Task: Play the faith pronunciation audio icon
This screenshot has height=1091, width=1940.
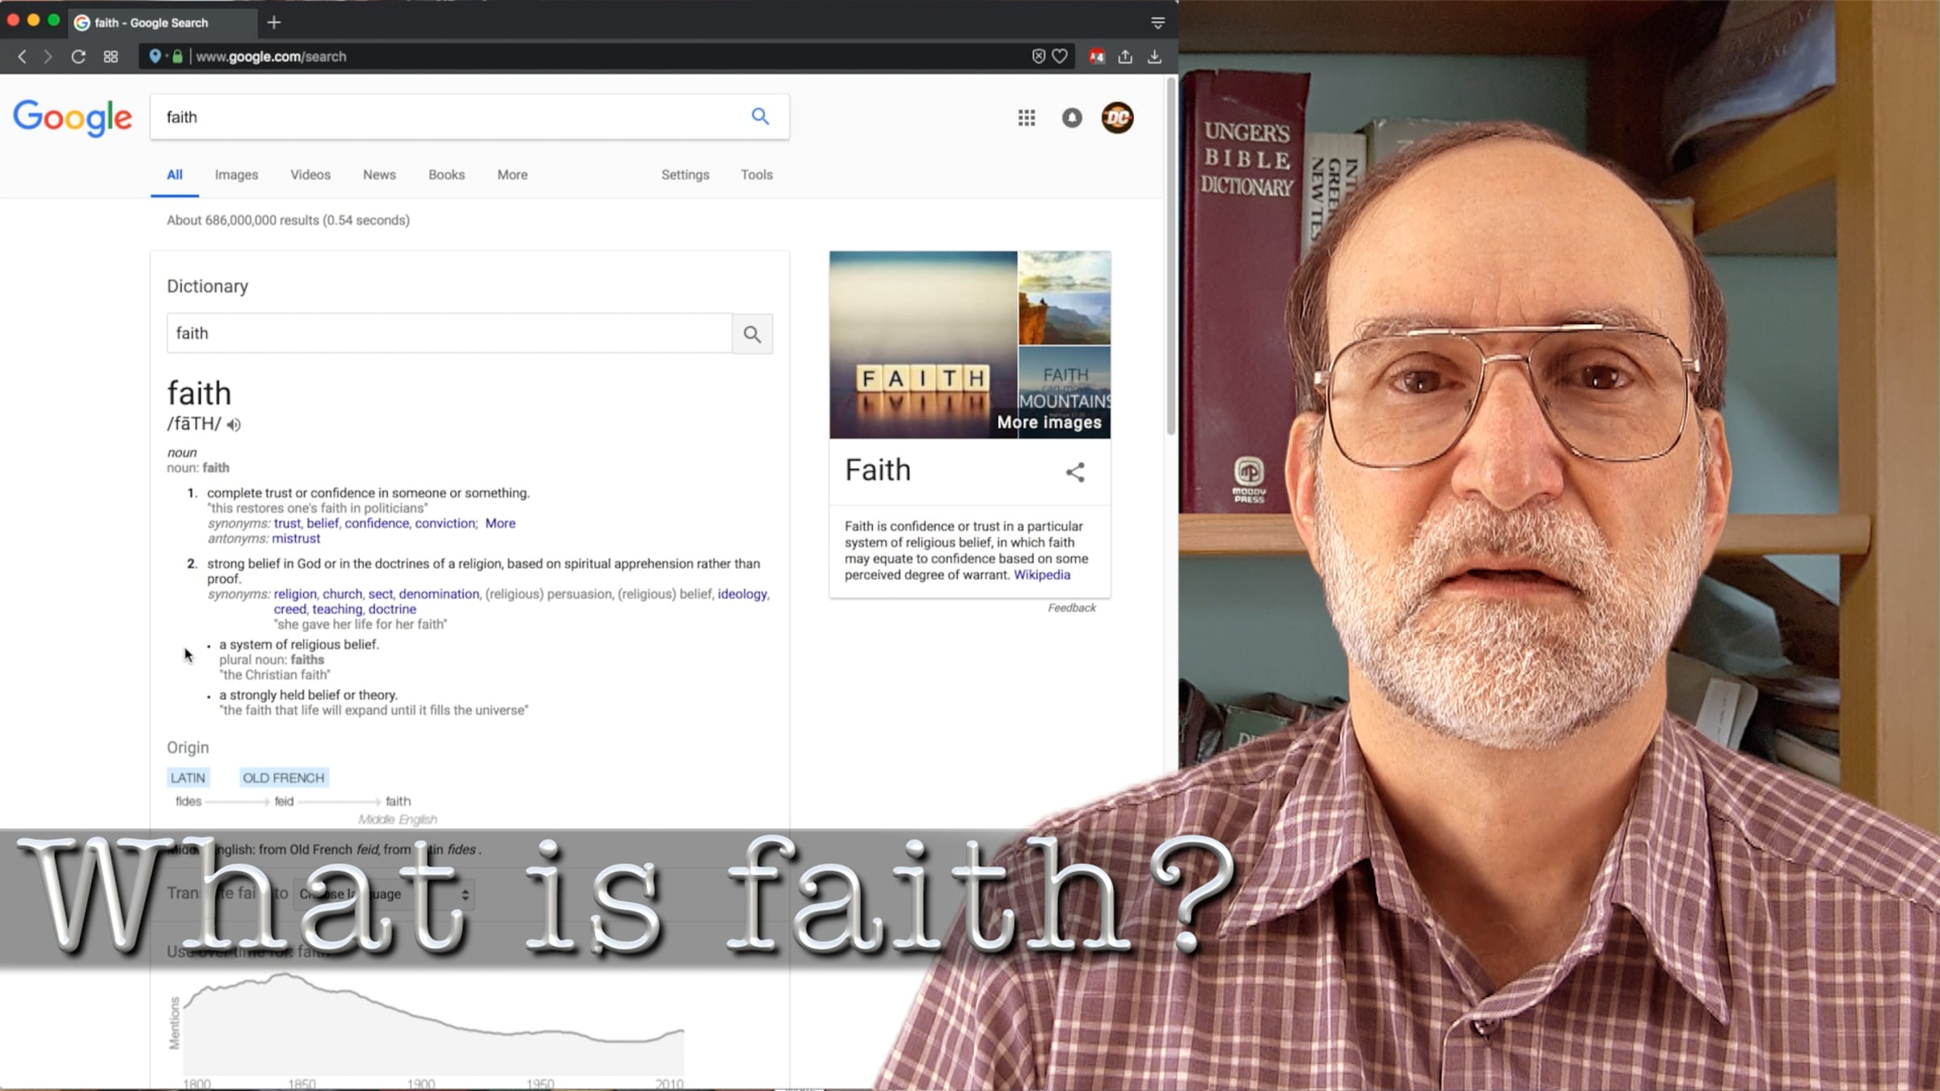Action: click(234, 425)
